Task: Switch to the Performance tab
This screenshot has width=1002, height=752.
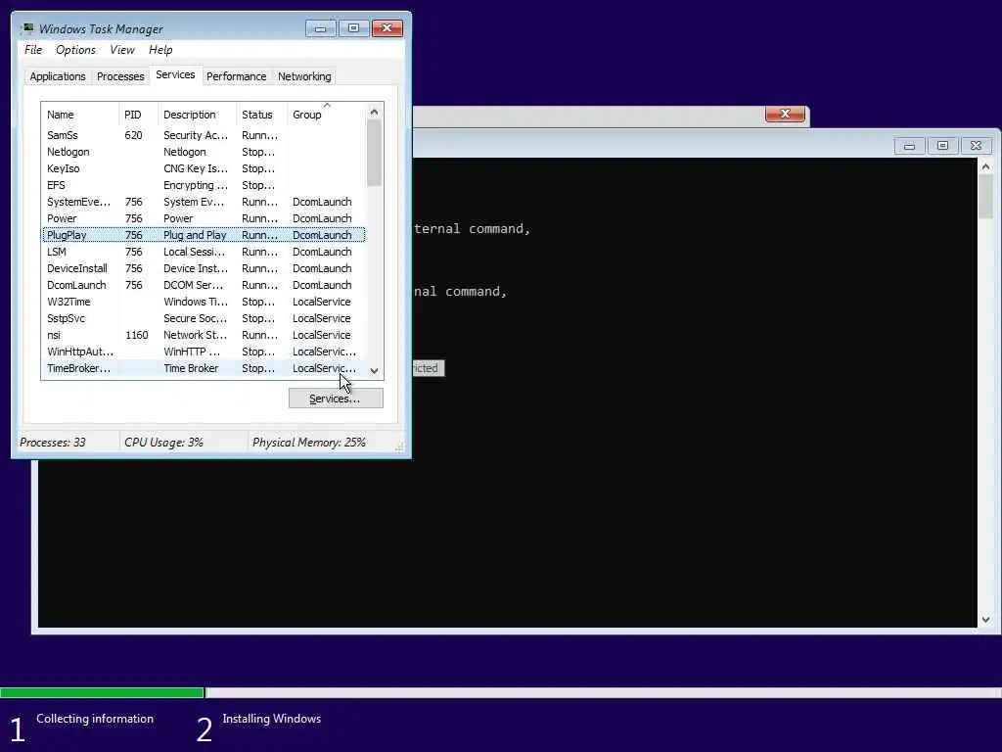Action: [237, 76]
